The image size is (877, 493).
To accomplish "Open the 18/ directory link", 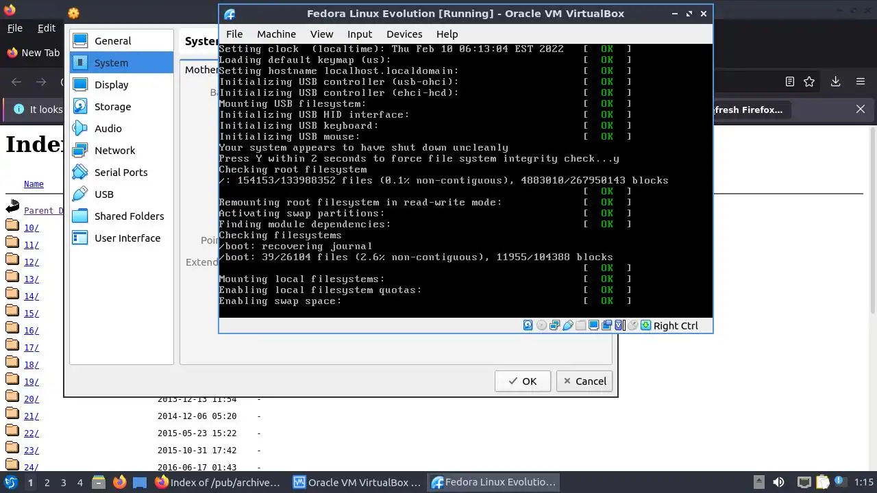I will pyautogui.click(x=32, y=365).
